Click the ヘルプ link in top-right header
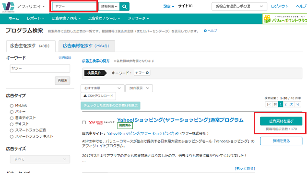 tap(301, 6)
